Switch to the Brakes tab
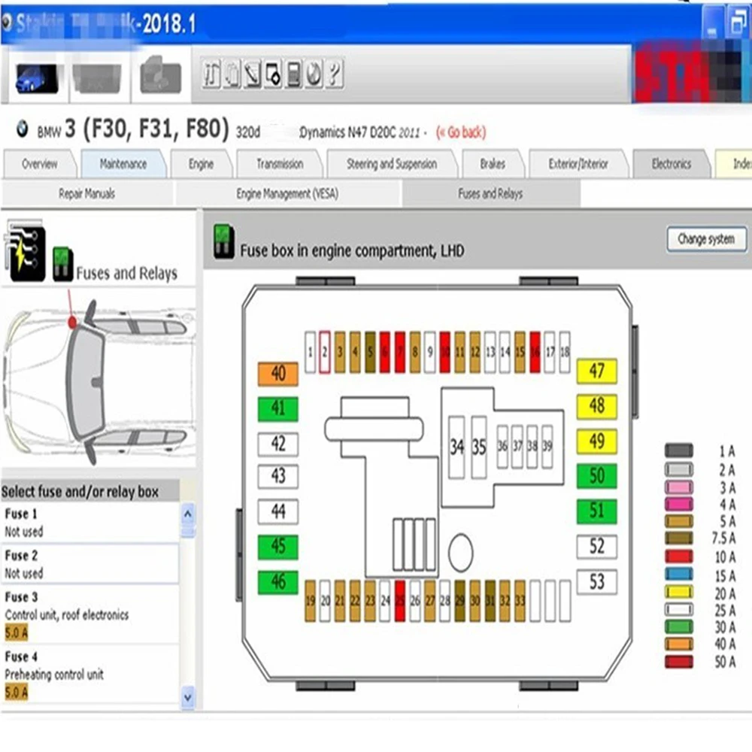The width and height of the screenshot is (752, 752). pyautogui.click(x=493, y=164)
